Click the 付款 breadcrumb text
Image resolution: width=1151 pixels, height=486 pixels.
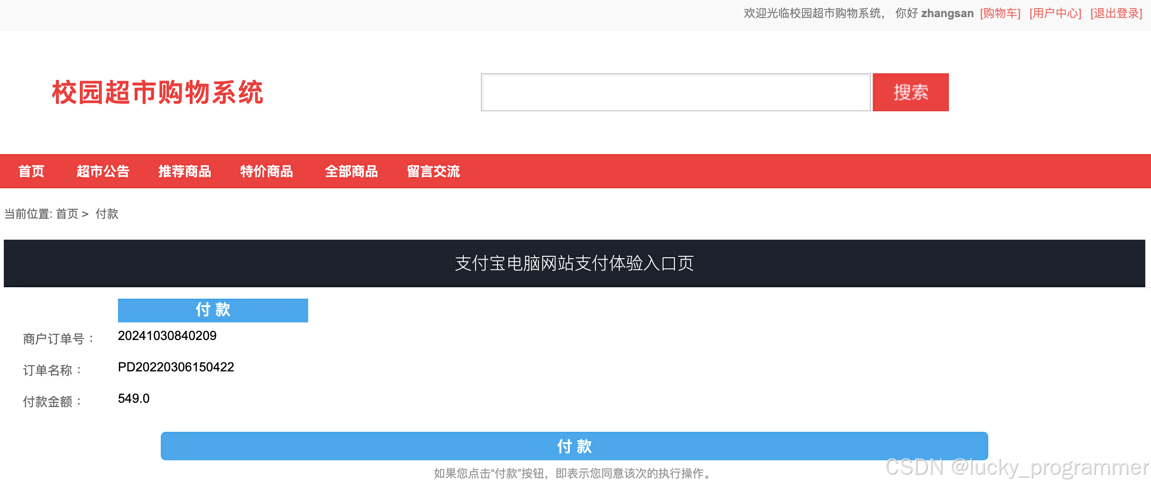click(107, 214)
